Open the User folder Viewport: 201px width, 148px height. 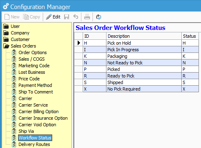[15, 26]
